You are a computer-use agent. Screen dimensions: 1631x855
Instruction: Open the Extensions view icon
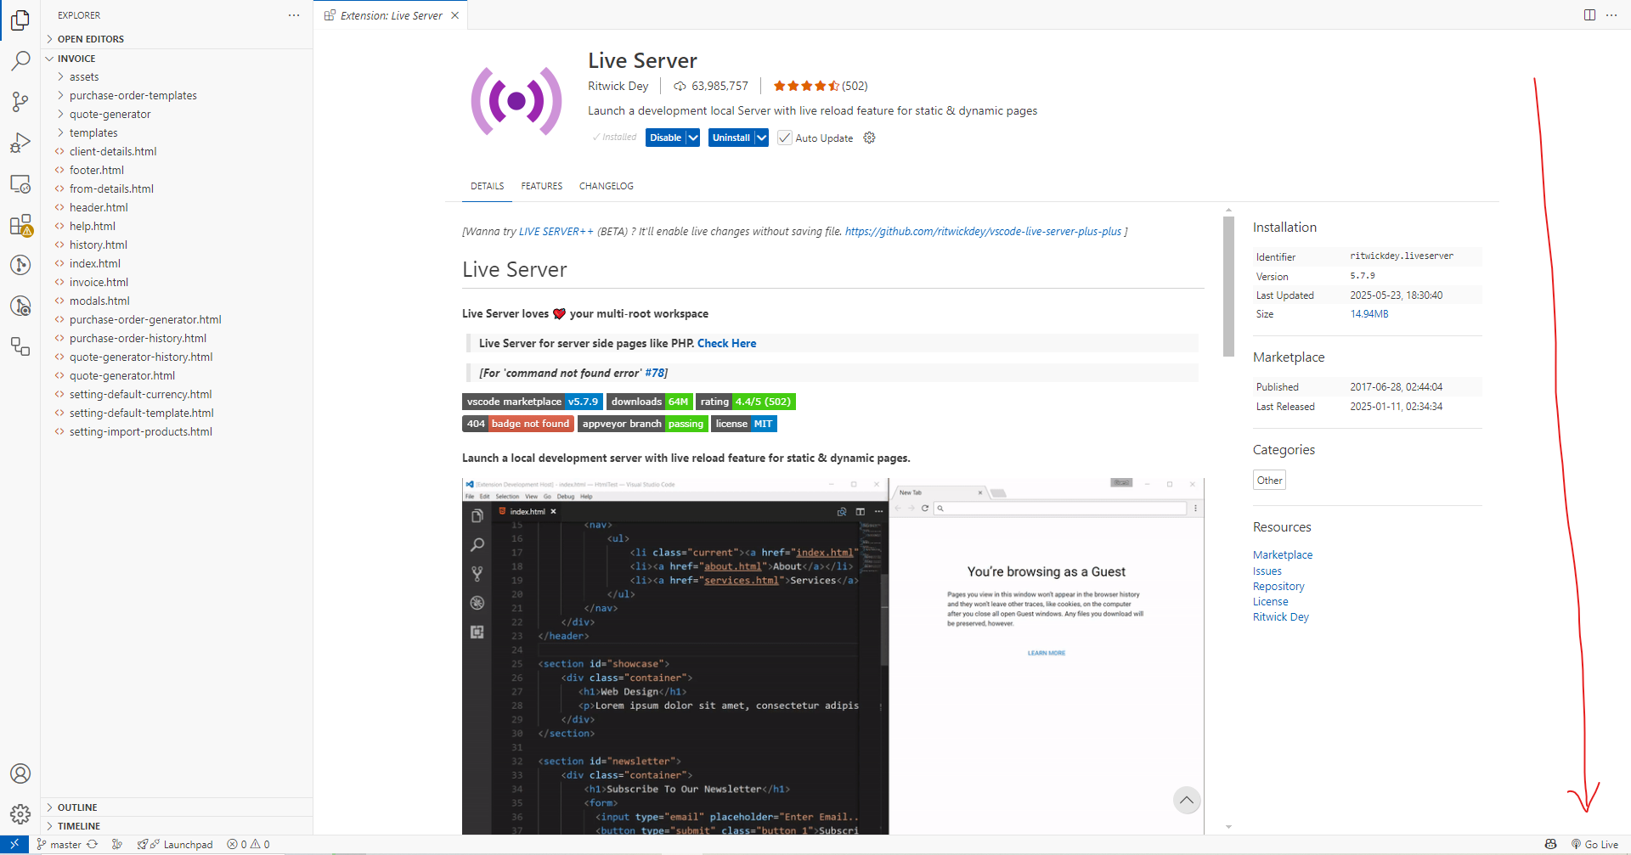tap(20, 225)
